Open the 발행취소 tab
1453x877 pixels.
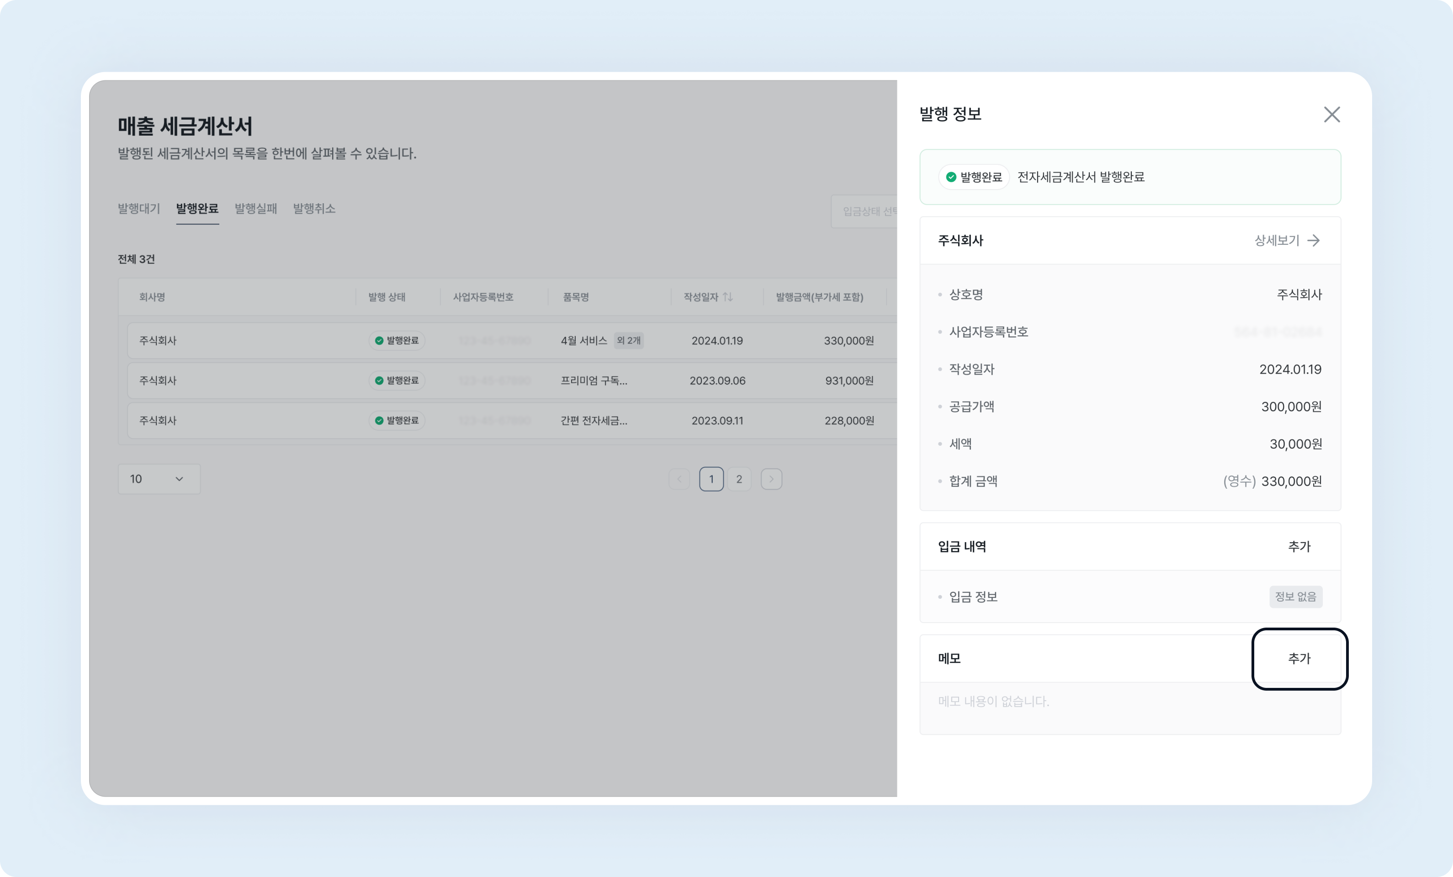314,209
